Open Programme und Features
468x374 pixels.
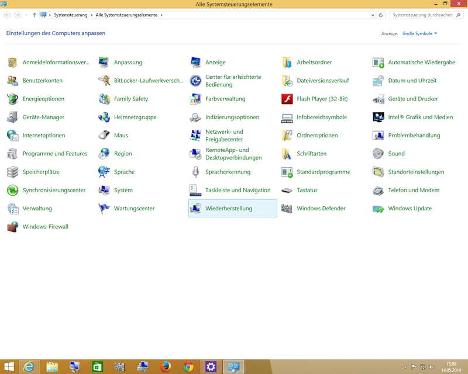[54, 154]
